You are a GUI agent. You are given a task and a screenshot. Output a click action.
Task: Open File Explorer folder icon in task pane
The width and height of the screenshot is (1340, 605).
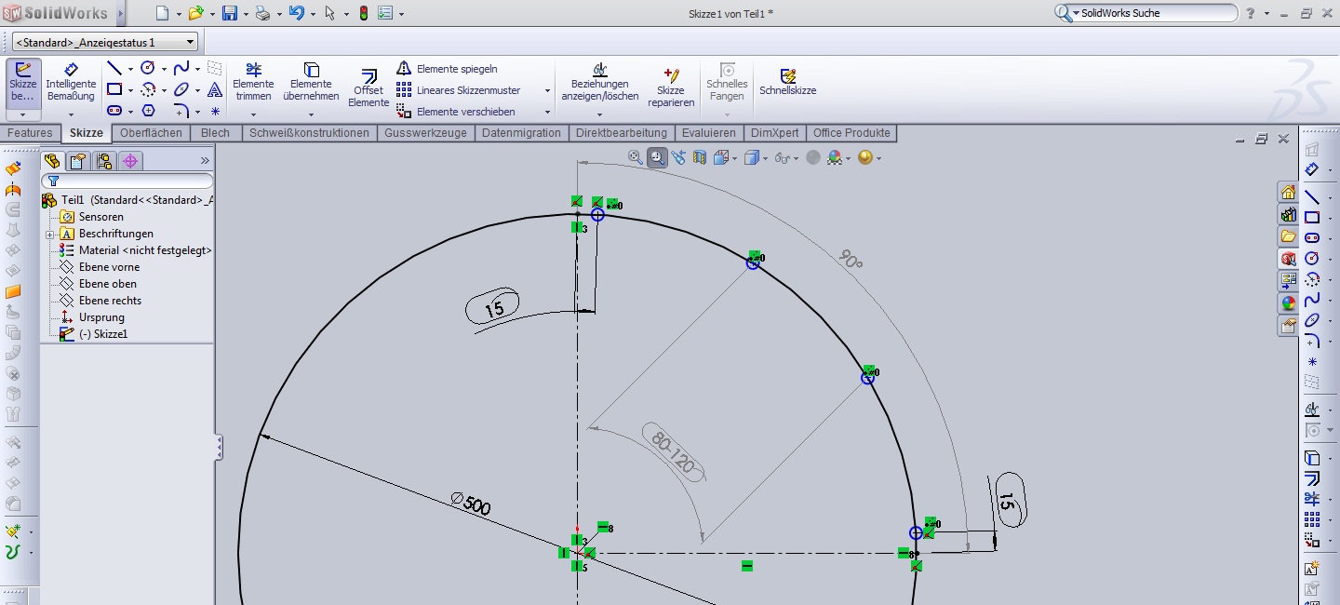point(1288,236)
